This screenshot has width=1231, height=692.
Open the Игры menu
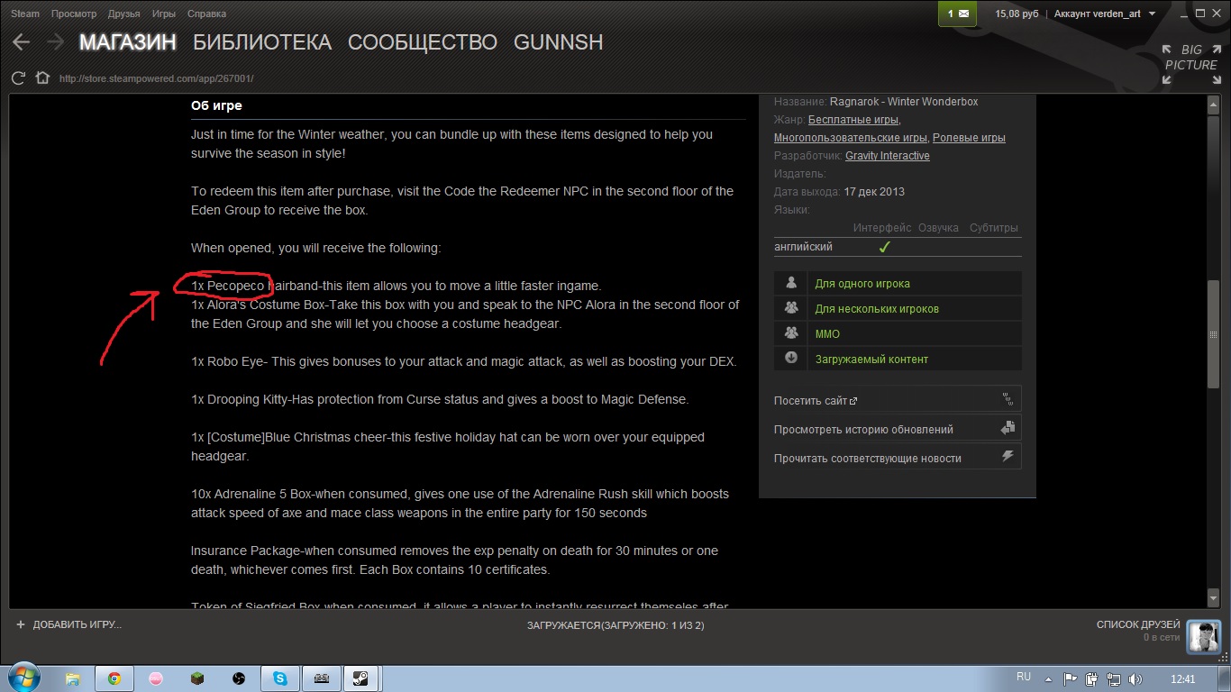164,14
